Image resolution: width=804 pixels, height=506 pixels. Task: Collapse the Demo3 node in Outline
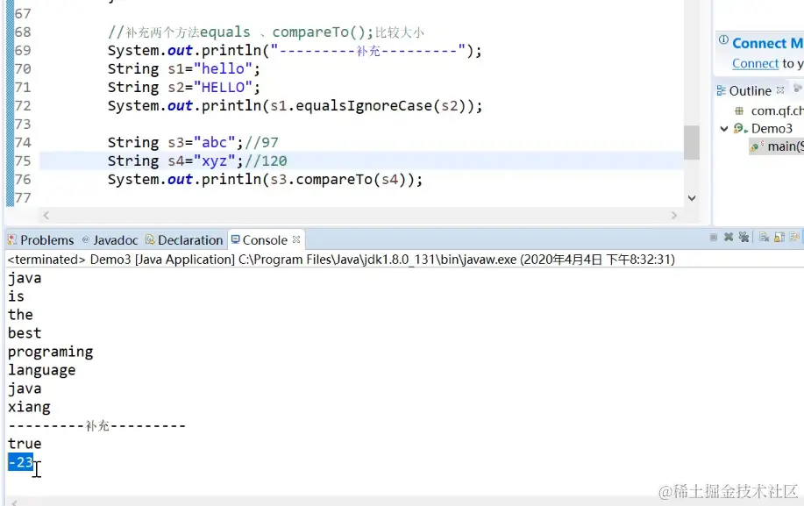tap(723, 128)
